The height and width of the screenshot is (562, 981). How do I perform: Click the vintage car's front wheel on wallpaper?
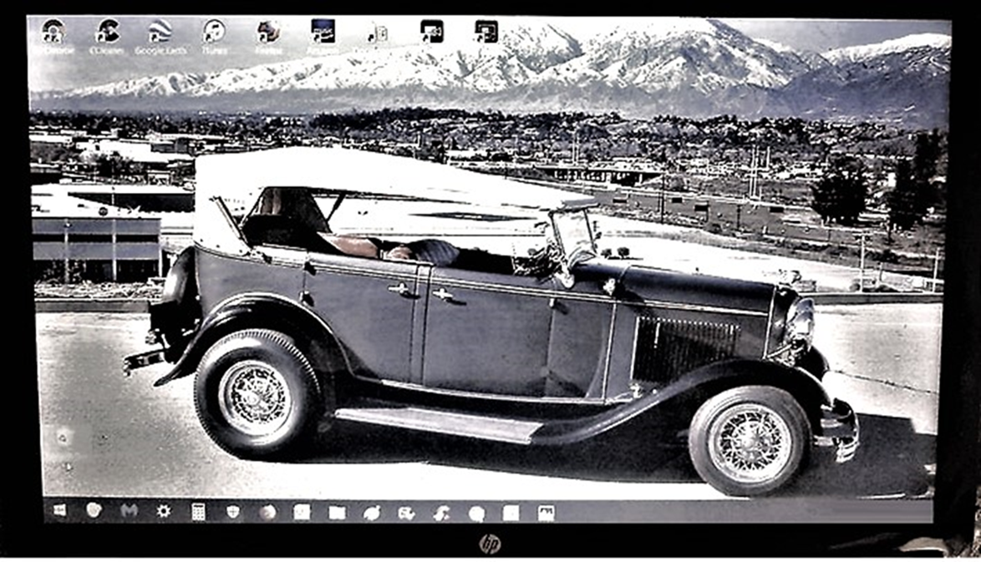click(748, 440)
